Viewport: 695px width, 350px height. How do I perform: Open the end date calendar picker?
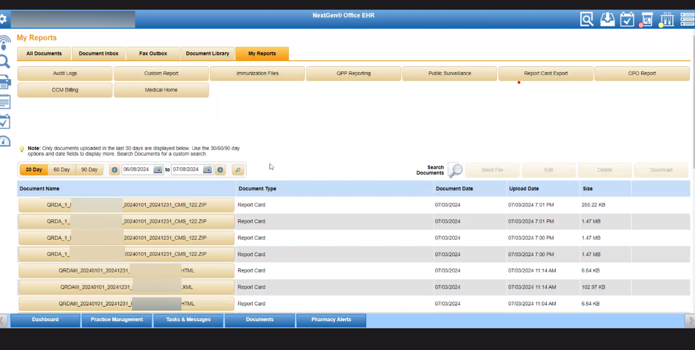207,170
